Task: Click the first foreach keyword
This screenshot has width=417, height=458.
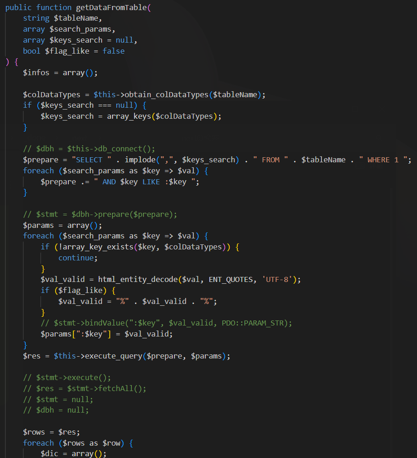Action: (x=38, y=171)
